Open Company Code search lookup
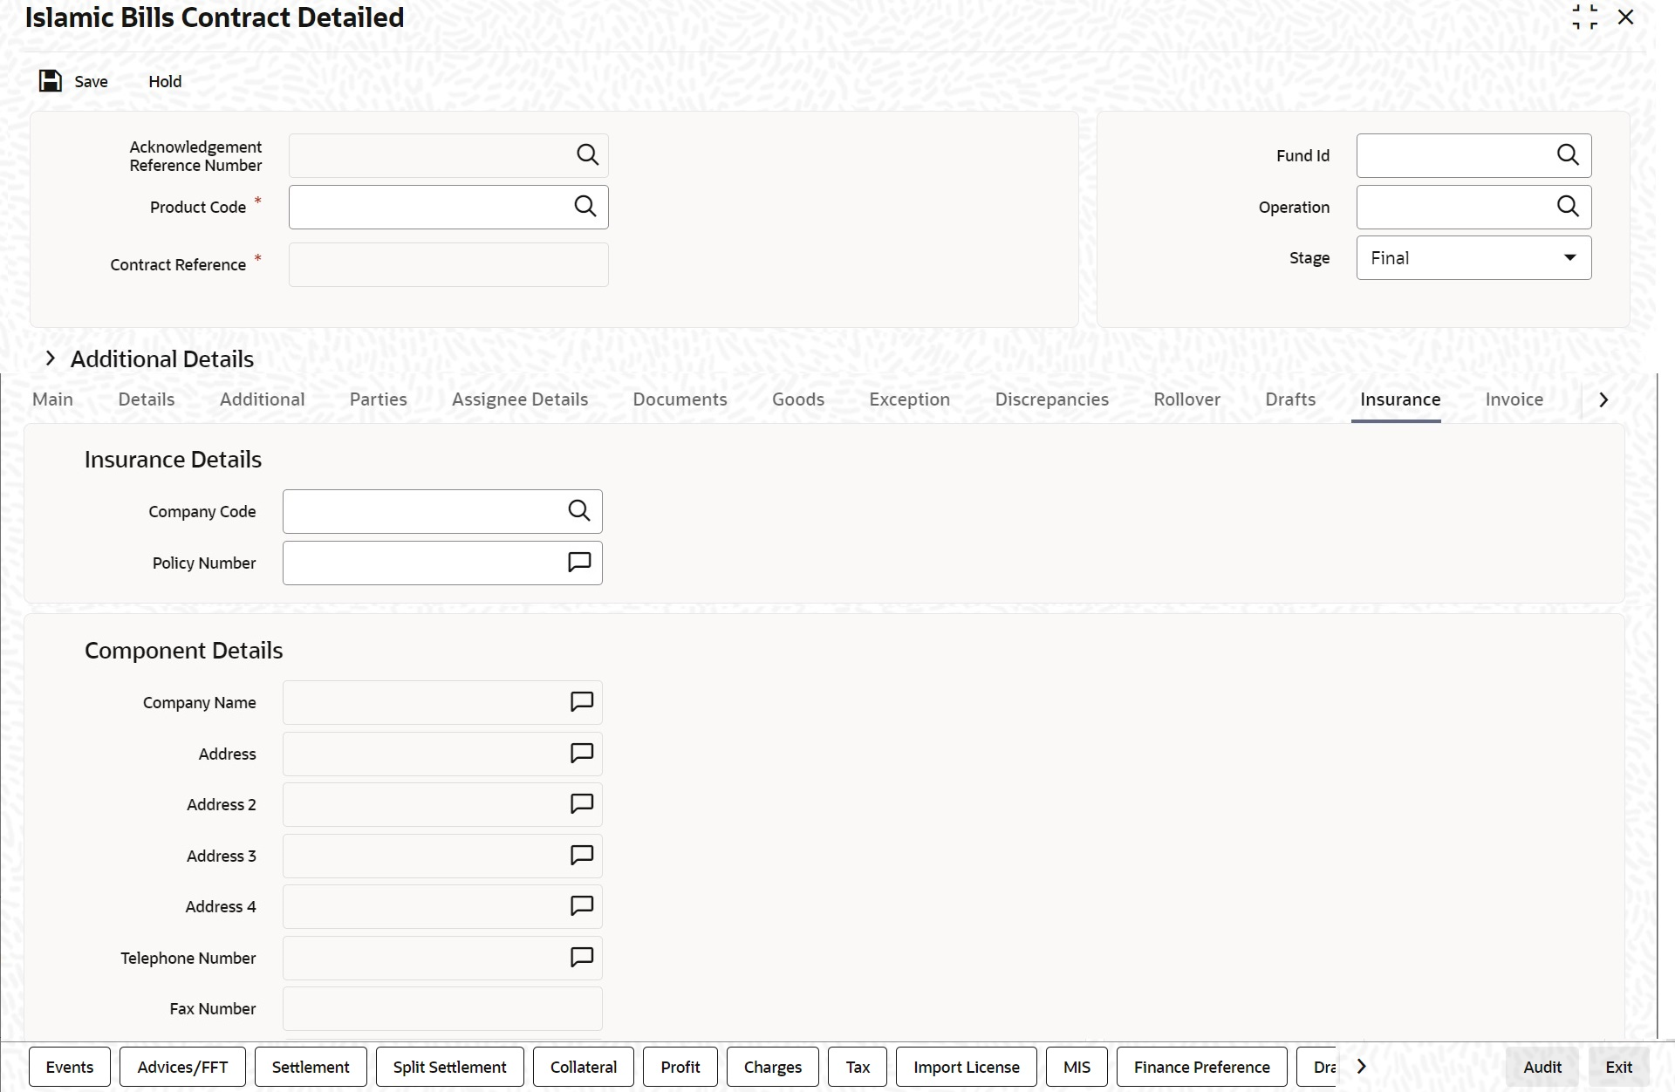The height and width of the screenshot is (1092, 1675). [x=579, y=511]
